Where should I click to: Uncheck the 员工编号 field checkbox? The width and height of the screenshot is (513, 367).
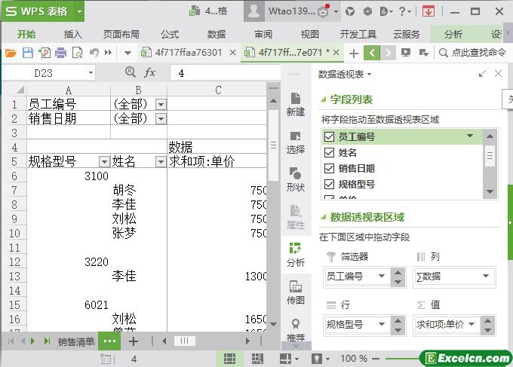[329, 137]
